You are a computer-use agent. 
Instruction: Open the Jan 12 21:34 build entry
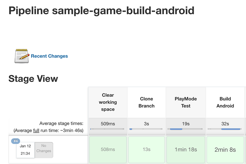pos(26,150)
